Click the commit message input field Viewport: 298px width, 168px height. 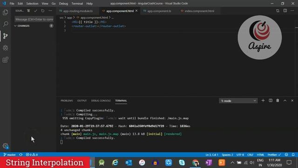point(34,19)
